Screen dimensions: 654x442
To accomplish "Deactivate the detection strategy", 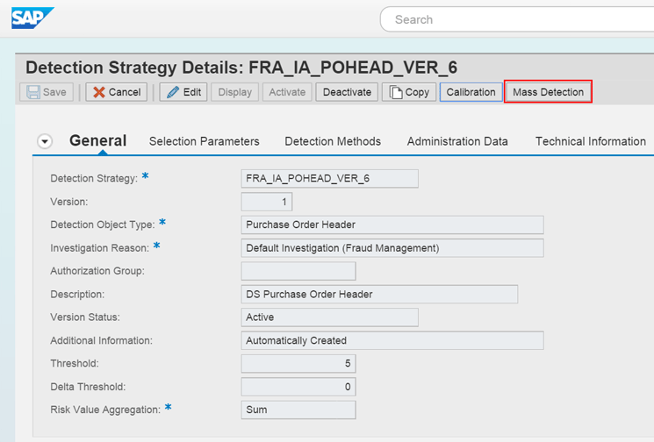I will [x=347, y=92].
